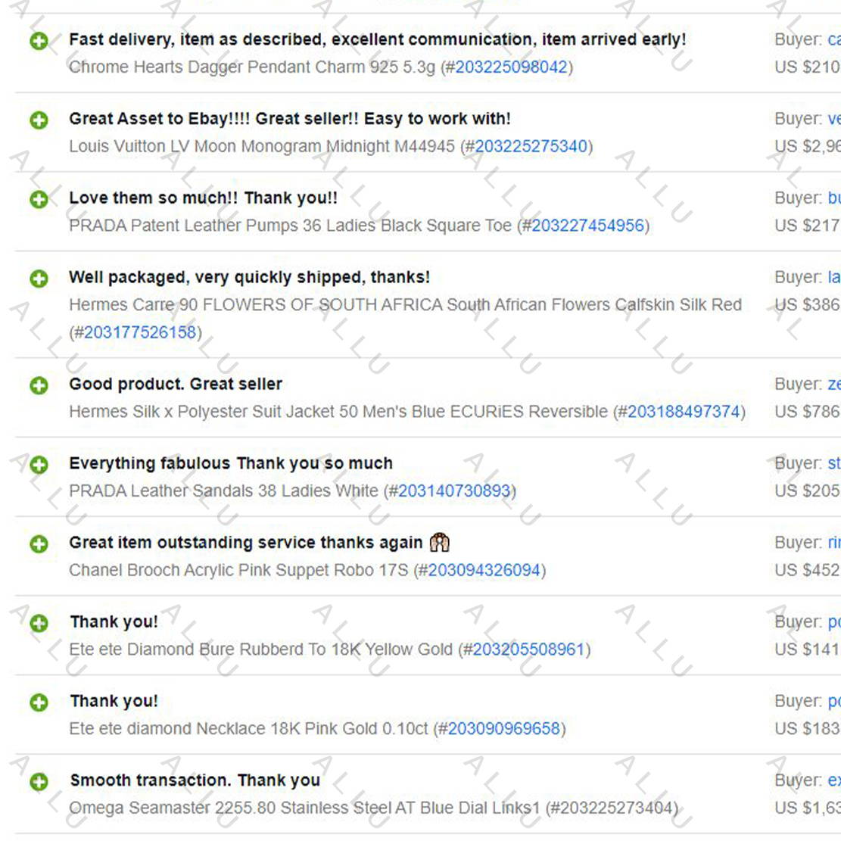Viewport: 841px width, 841px height.
Task: Click positive icon by 'Great item outstanding service'
Action: pos(39,544)
